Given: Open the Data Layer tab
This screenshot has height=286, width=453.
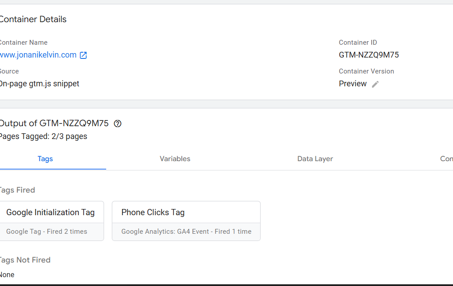Looking at the screenshot, I should 315,158.
